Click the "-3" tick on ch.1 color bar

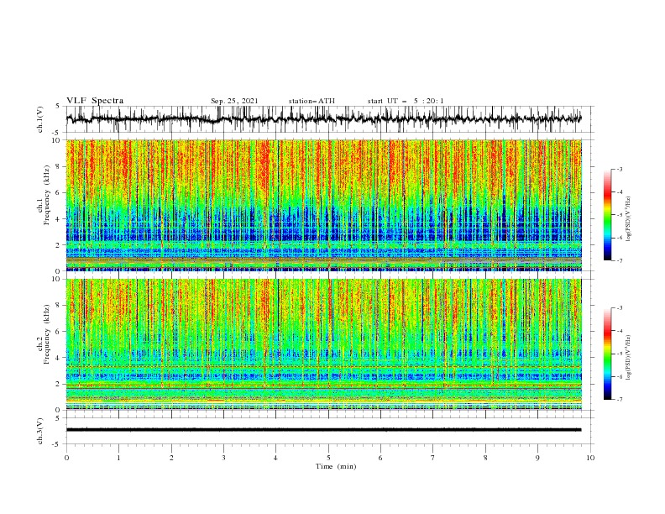click(x=620, y=169)
